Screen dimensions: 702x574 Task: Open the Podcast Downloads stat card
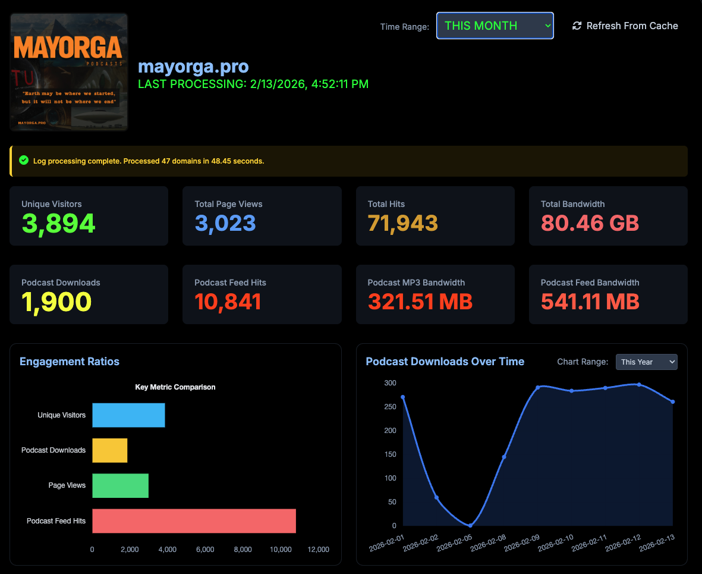pos(89,294)
